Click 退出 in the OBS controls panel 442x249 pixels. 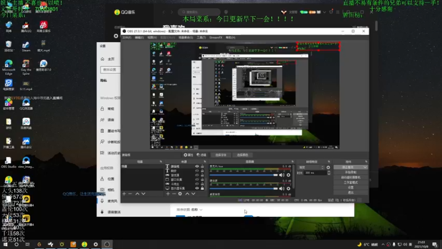351,193
